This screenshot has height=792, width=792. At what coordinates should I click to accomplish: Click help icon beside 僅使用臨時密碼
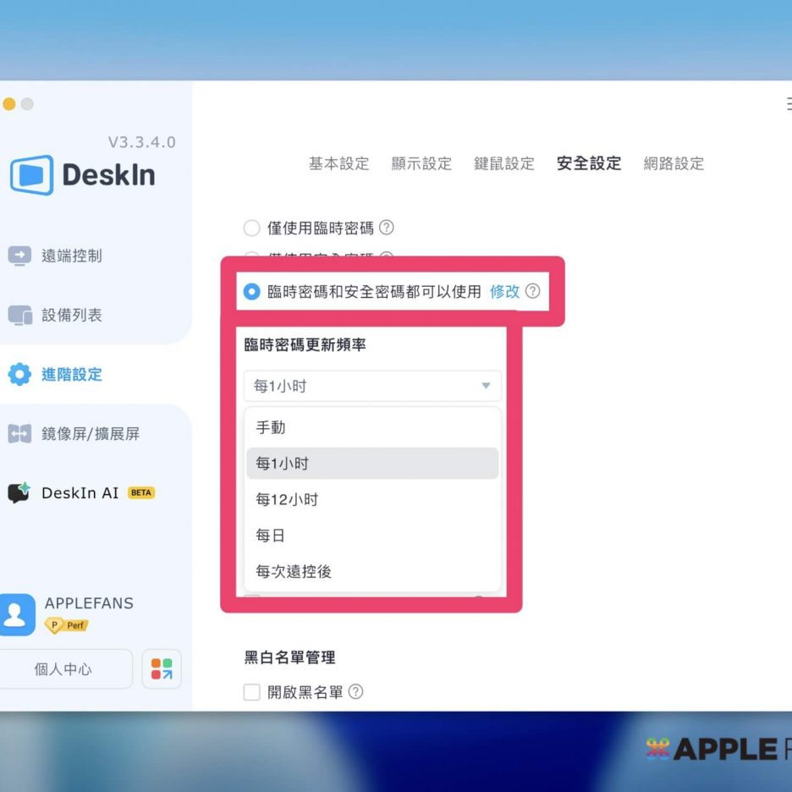(x=387, y=228)
